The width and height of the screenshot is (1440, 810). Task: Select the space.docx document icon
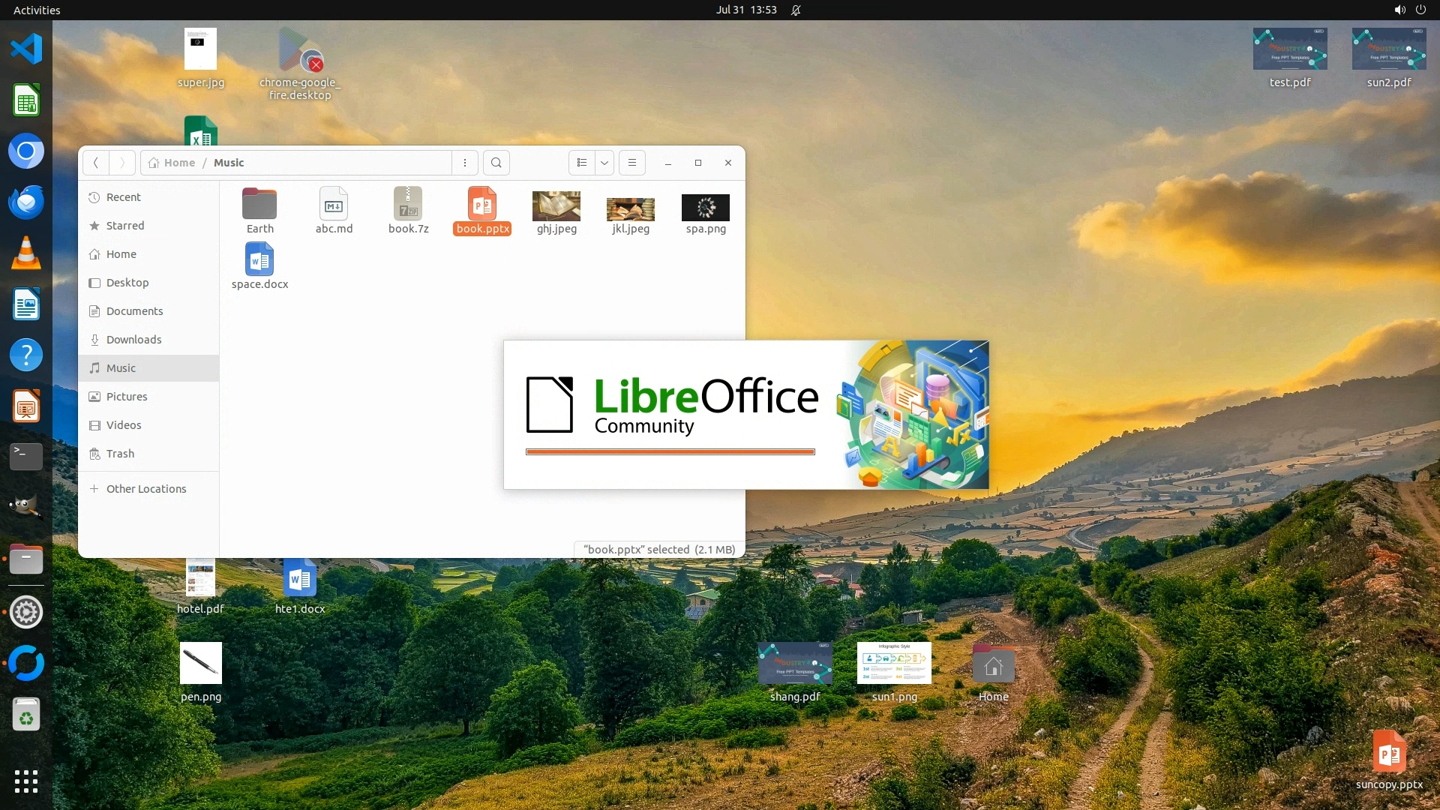[259, 259]
